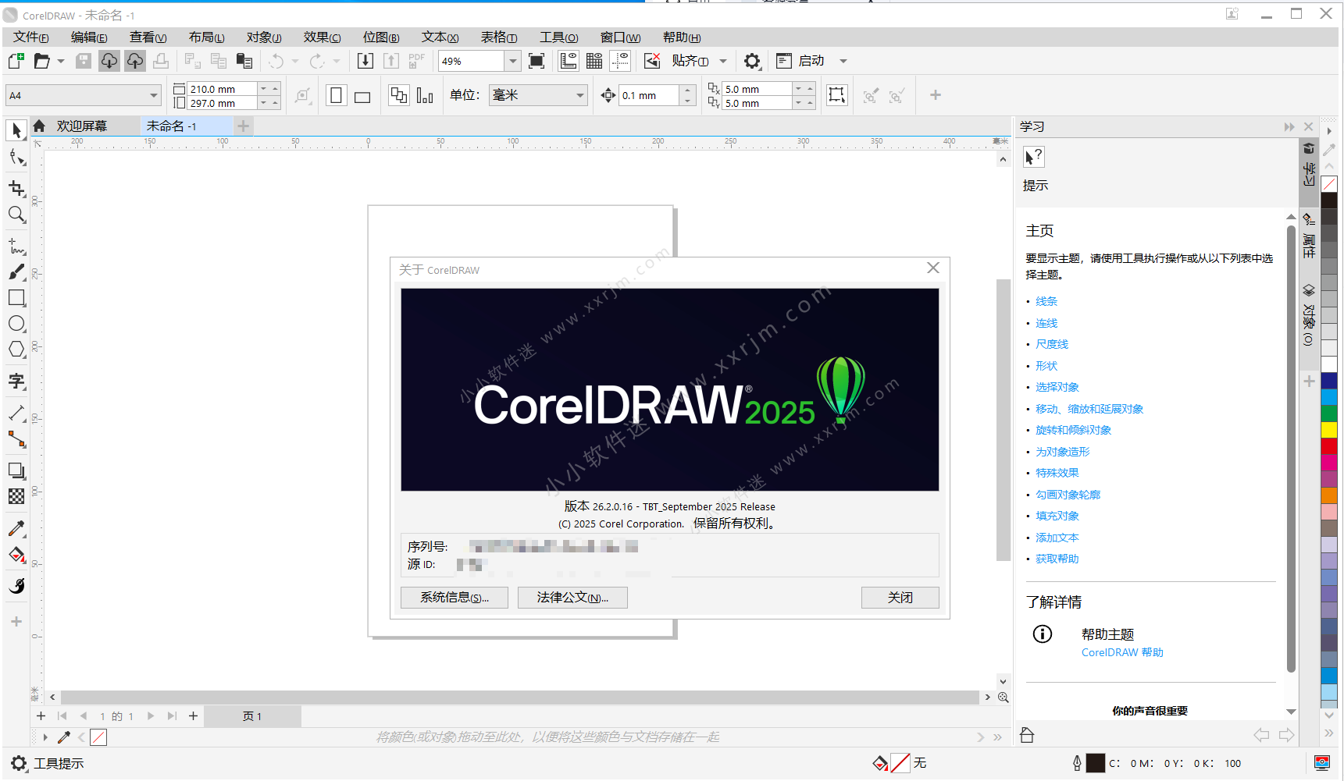Expand the Open folder arrow dropdown

[x=61, y=61]
